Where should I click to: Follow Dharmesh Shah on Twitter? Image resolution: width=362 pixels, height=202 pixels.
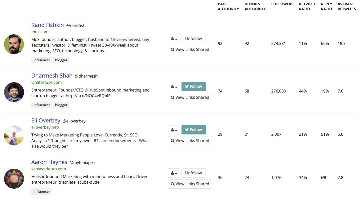click(x=194, y=87)
